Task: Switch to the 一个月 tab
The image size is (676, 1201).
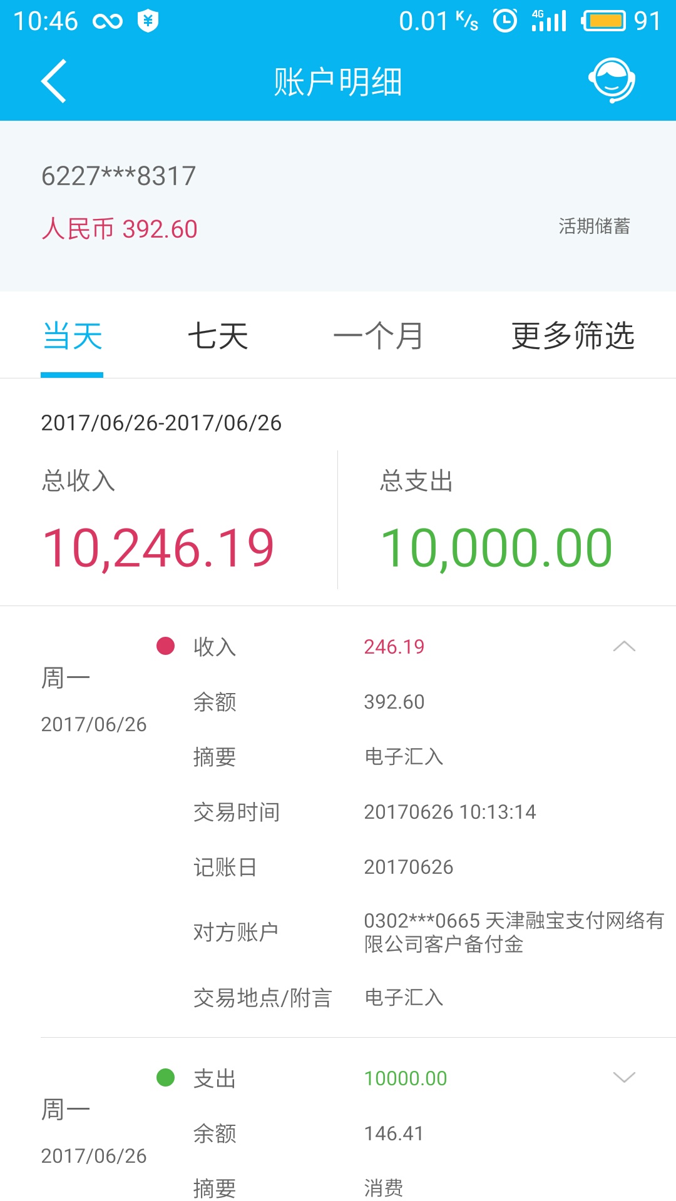Action: 378,336
